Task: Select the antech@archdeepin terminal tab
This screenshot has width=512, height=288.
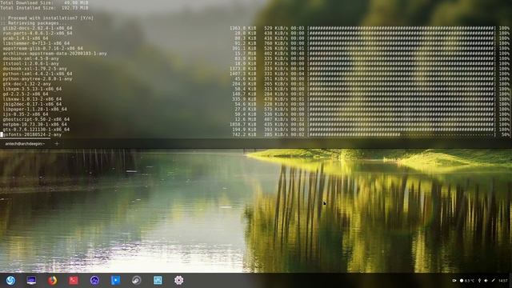Action: coord(25,144)
